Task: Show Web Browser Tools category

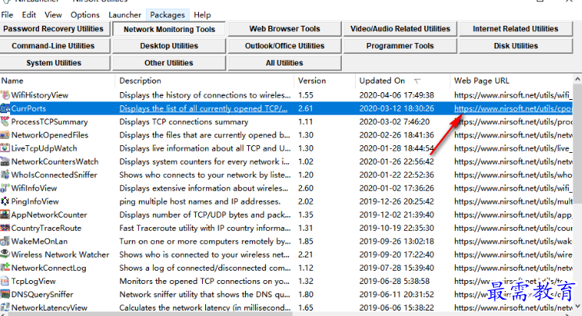Action: (285, 29)
